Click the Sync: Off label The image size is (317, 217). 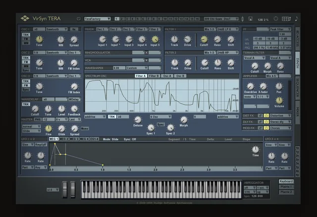pos(130,139)
